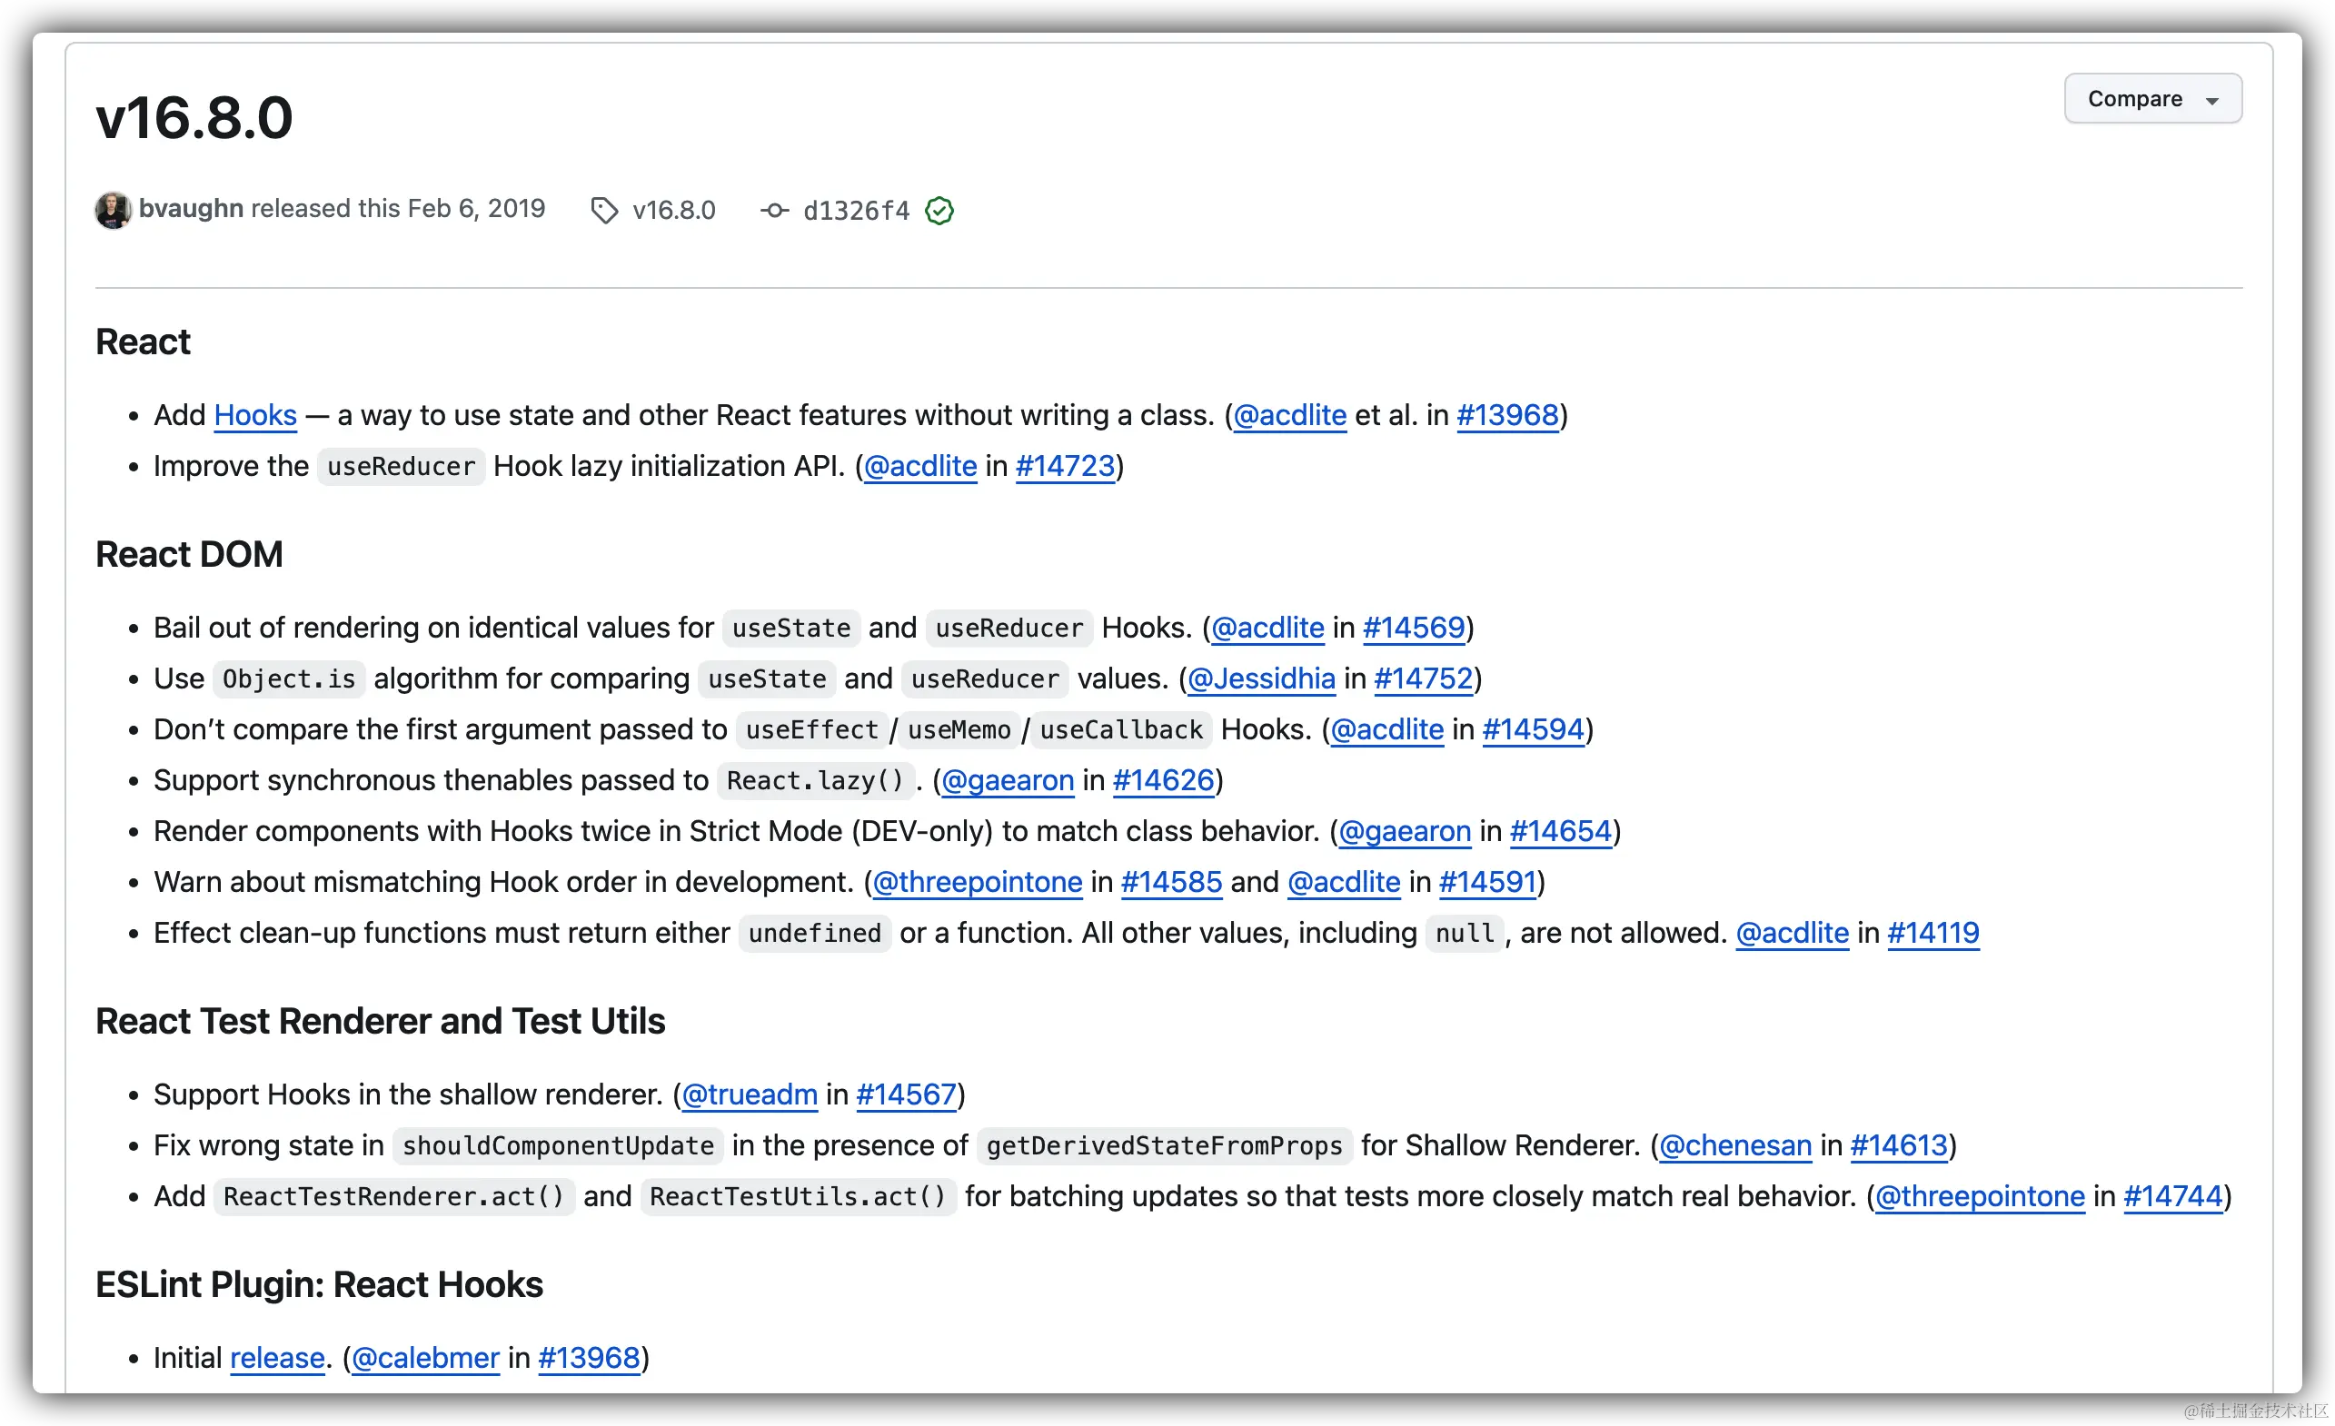Open the ESLint plugin release link
Image resolution: width=2335 pixels, height=1426 pixels.
pos(277,1358)
